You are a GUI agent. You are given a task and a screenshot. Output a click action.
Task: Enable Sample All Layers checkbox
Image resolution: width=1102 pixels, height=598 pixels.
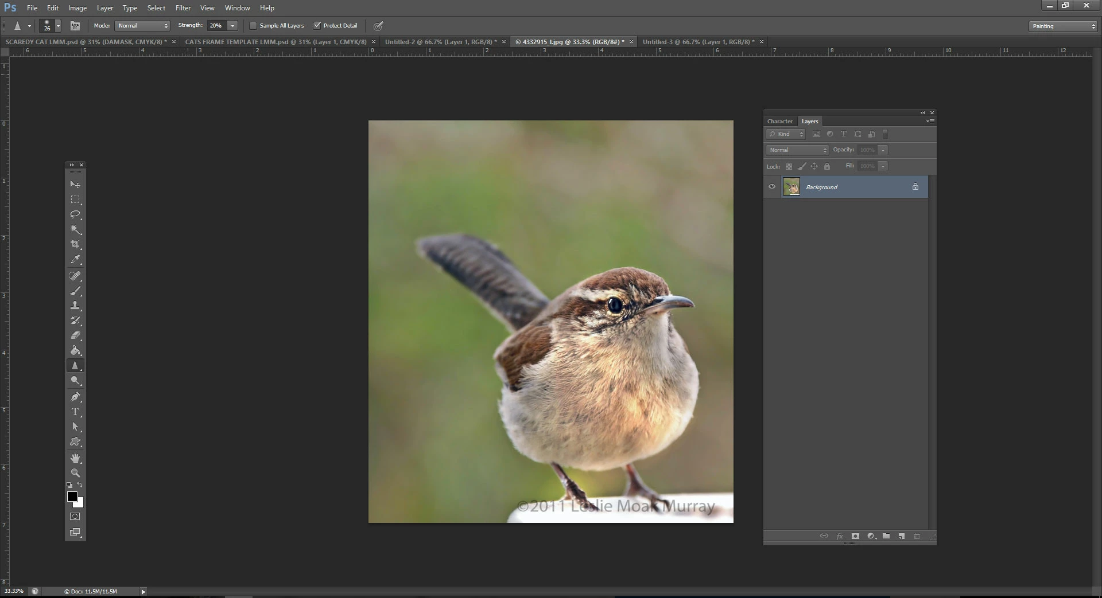tap(253, 26)
